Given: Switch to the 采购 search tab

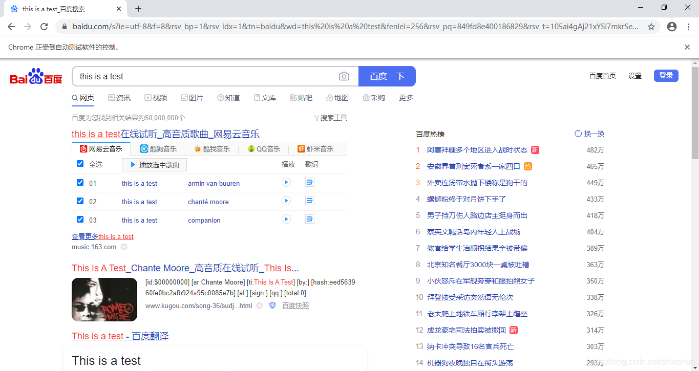Looking at the screenshot, I should tap(374, 98).
